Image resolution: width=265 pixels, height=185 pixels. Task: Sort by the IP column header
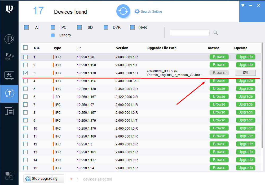pos(79,48)
